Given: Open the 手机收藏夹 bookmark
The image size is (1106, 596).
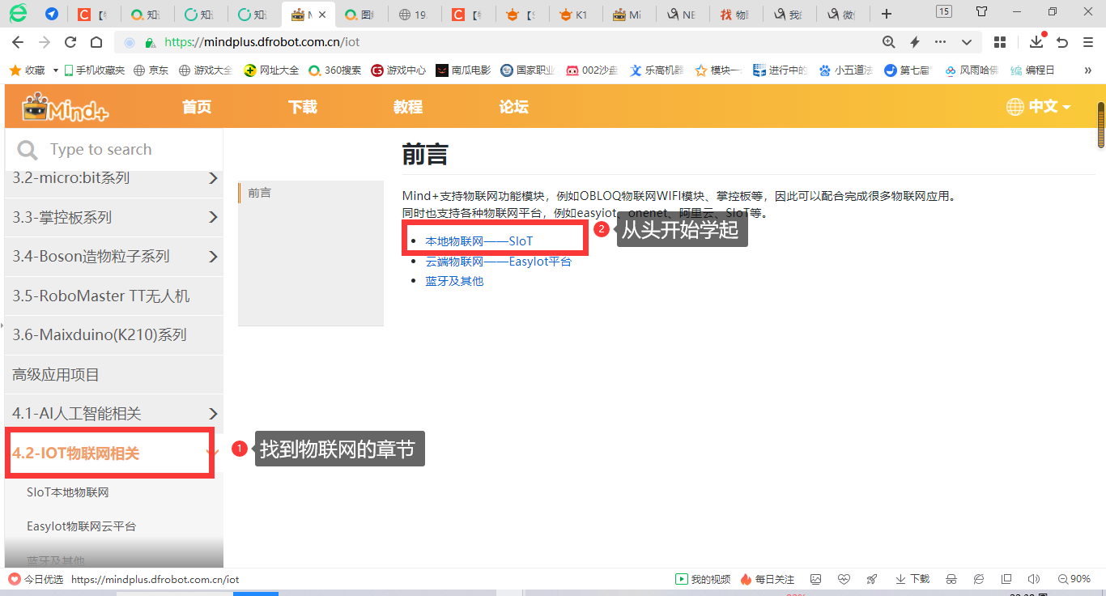Looking at the screenshot, I should 95,70.
